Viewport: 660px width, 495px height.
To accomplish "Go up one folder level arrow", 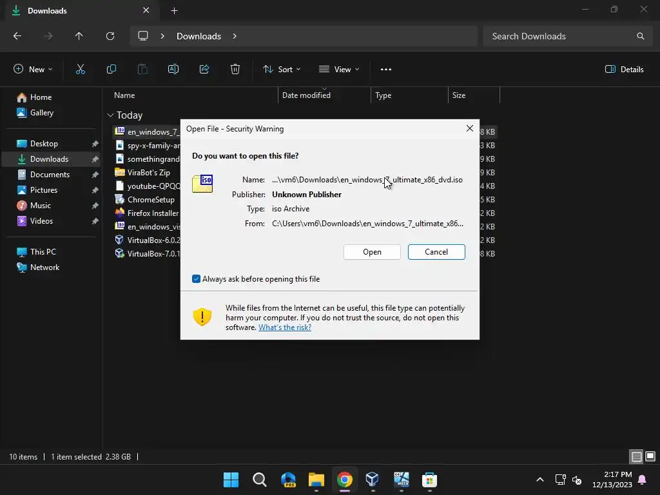I will coord(79,36).
